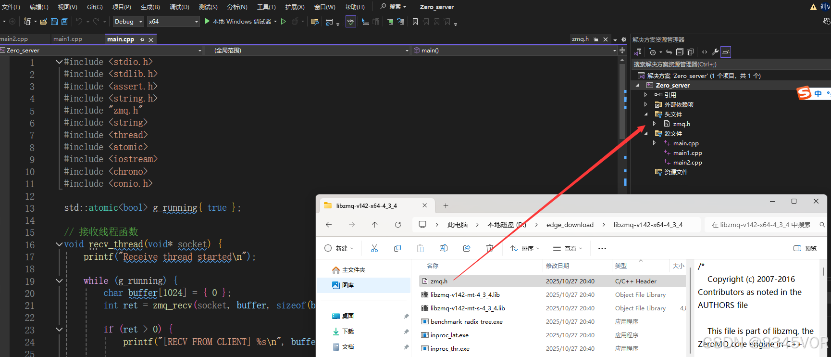Open the 调试(D) debug menu
This screenshot has height=357, width=831.
179,7
